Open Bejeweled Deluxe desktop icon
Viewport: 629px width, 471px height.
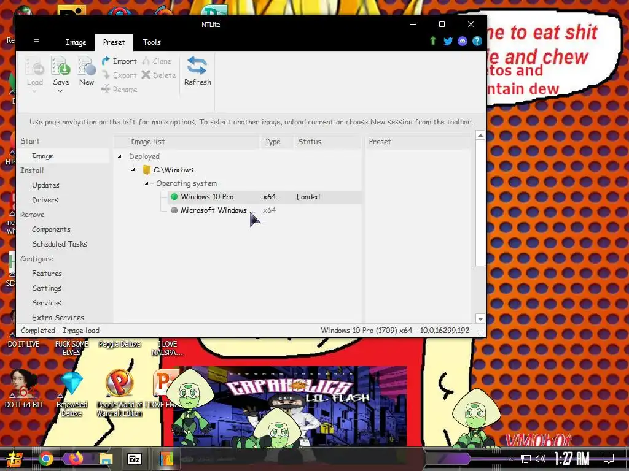pyautogui.click(x=72, y=393)
